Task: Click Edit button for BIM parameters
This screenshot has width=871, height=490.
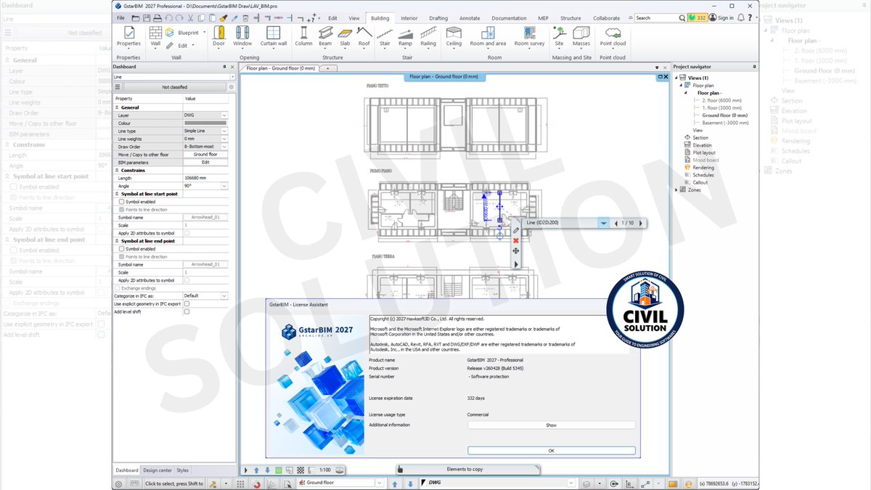Action: [x=205, y=163]
